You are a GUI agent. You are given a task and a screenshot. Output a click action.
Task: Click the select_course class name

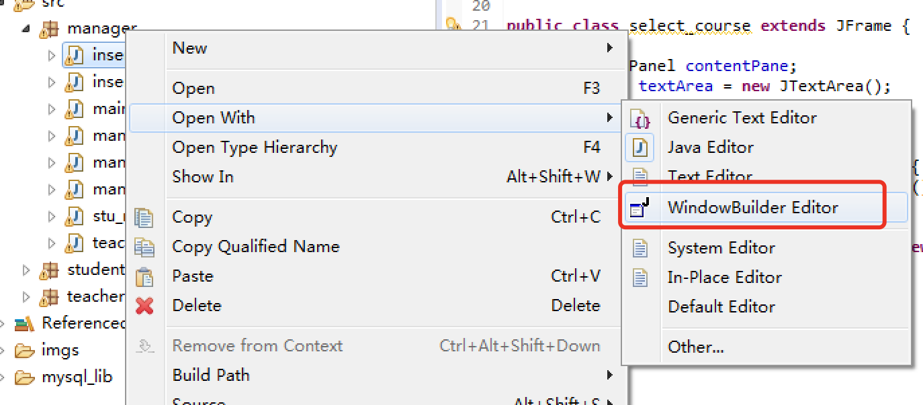click(x=690, y=26)
